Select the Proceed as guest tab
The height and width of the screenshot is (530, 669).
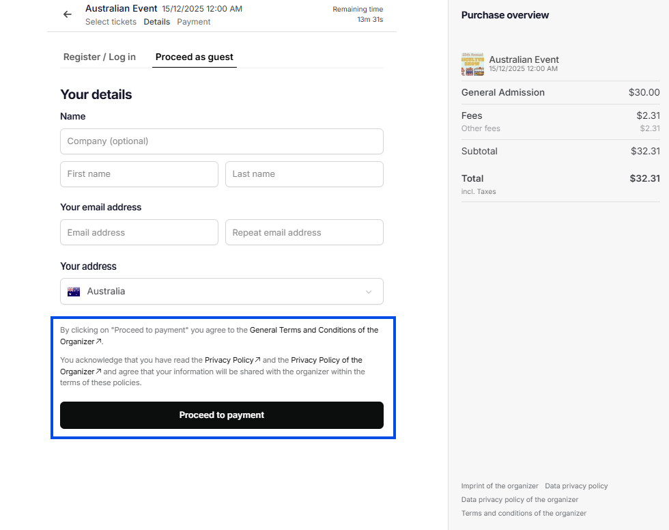click(195, 57)
